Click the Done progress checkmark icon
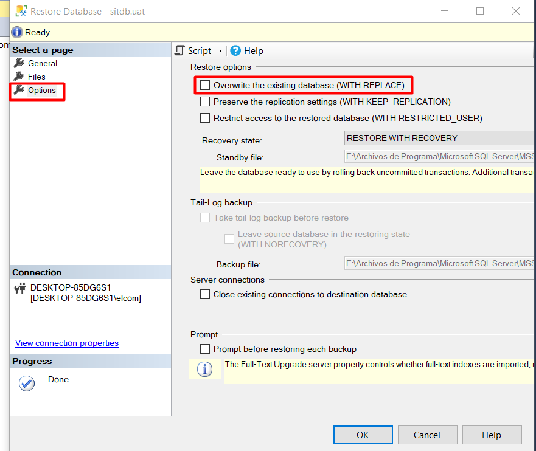Image resolution: width=536 pixels, height=451 pixels. click(27, 384)
